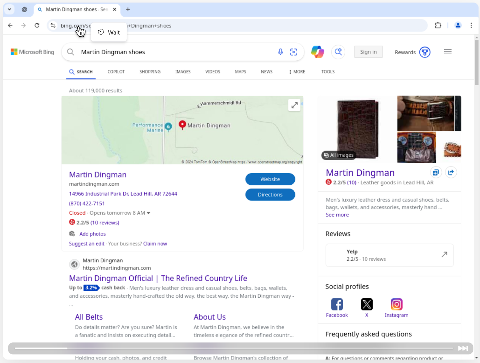Click the (870) 422-7151 phone link
Image resolution: width=480 pixels, height=363 pixels.
pos(87,203)
